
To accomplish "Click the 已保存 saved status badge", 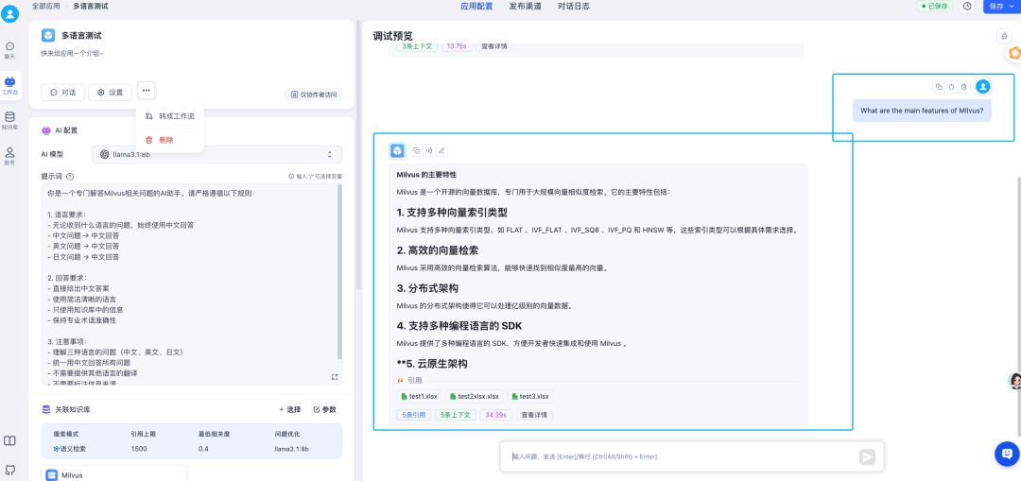I will 935,6.
